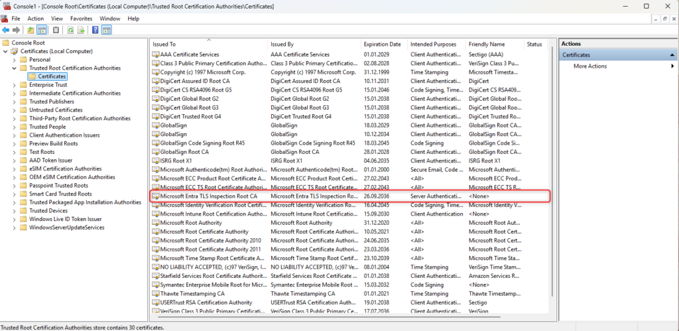Open the Window menu
679x331 pixels.
click(x=110, y=19)
